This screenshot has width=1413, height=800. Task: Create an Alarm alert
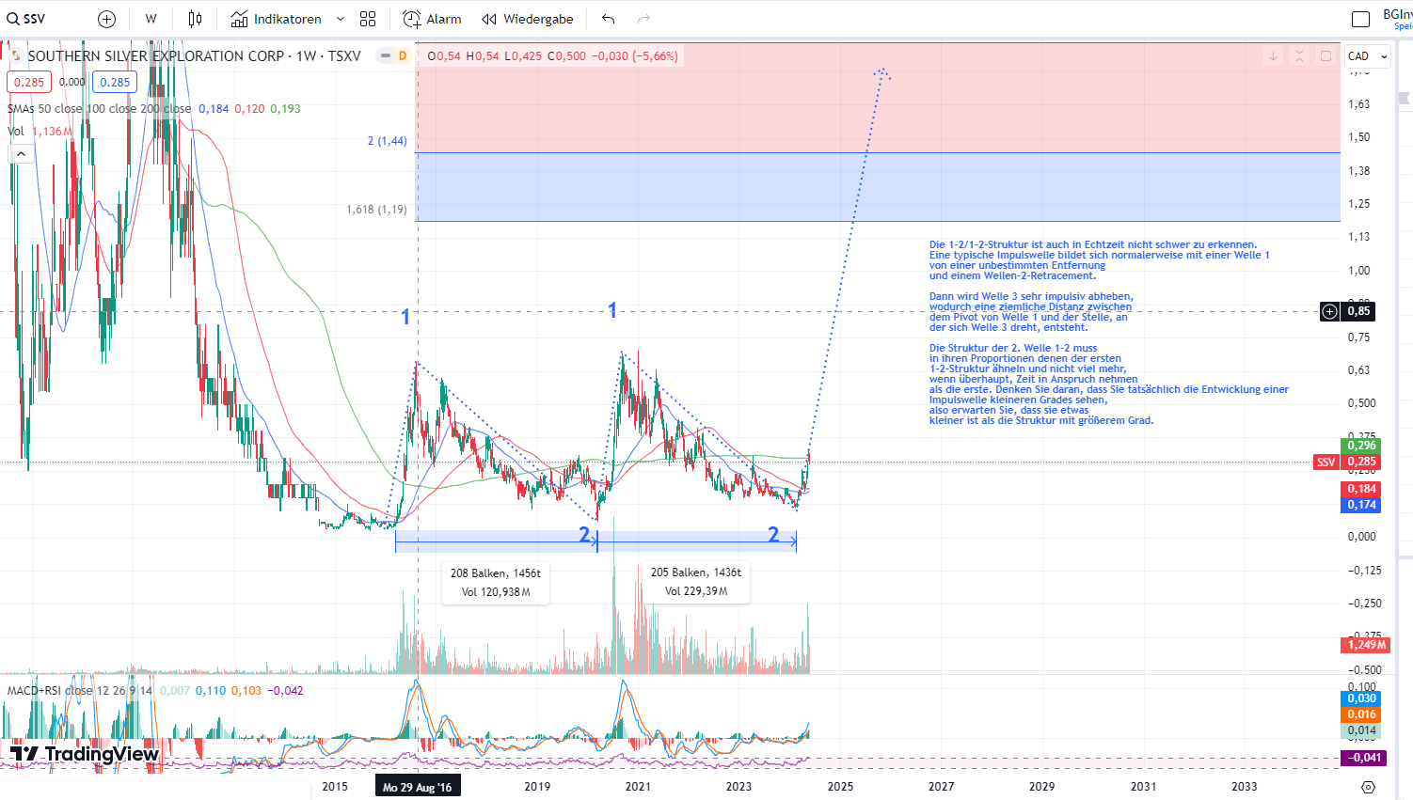click(432, 19)
